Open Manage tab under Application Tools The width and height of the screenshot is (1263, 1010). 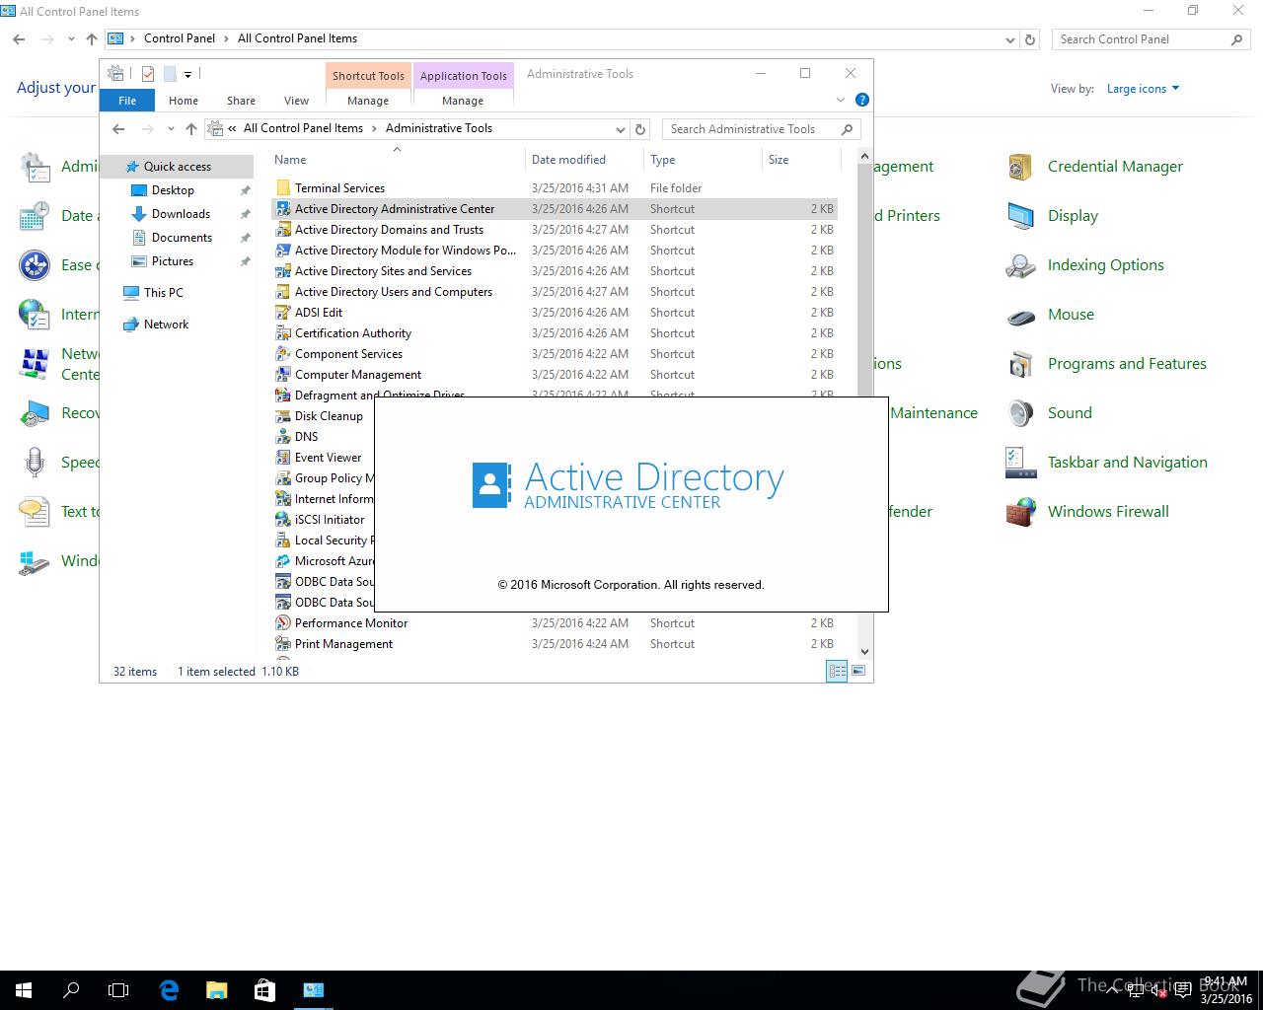[463, 101]
